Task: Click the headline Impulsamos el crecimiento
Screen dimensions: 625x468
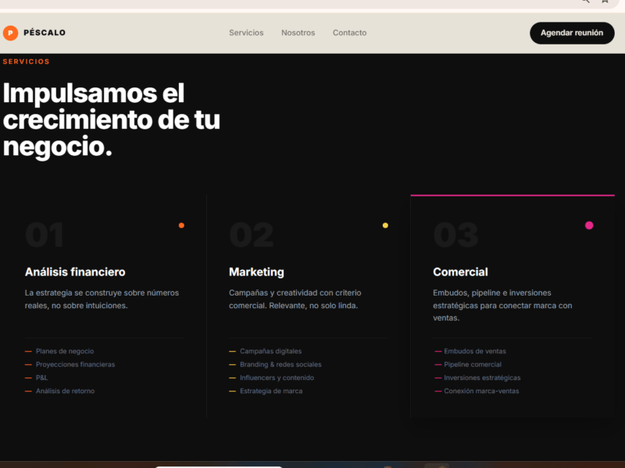Action: tap(112, 120)
